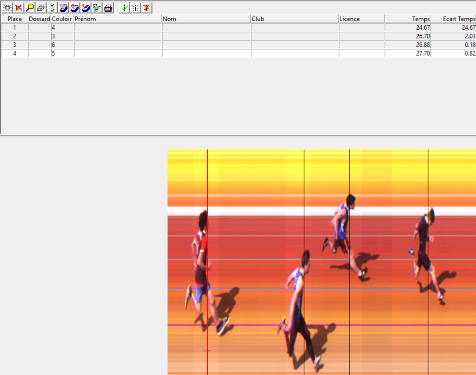Screen dimensions: 476x375
Task: Click the stacked boxes toolbar icon
Action: 41,8
